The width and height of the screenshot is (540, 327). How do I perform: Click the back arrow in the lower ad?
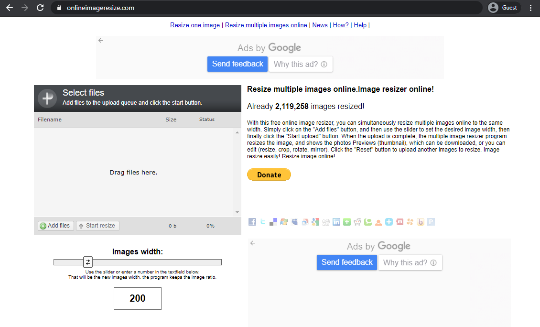(253, 243)
